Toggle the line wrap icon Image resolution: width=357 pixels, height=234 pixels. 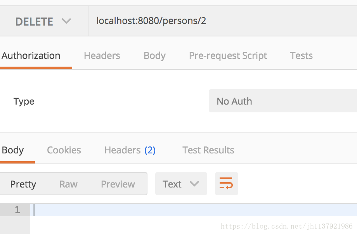point(226,184)
